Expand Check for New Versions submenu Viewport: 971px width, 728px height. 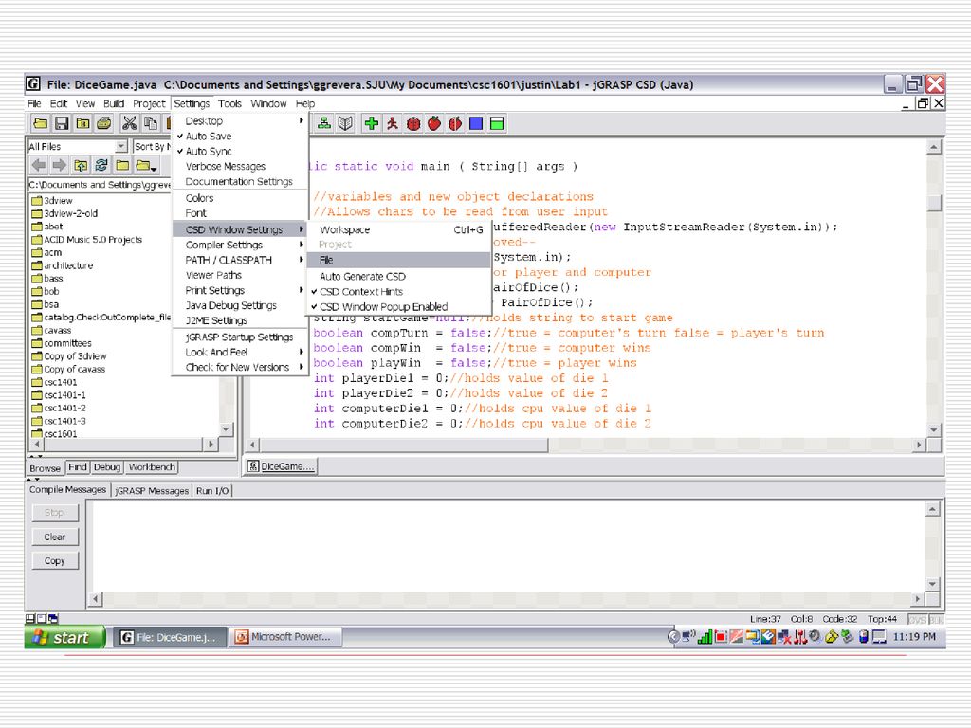[240, 367]
